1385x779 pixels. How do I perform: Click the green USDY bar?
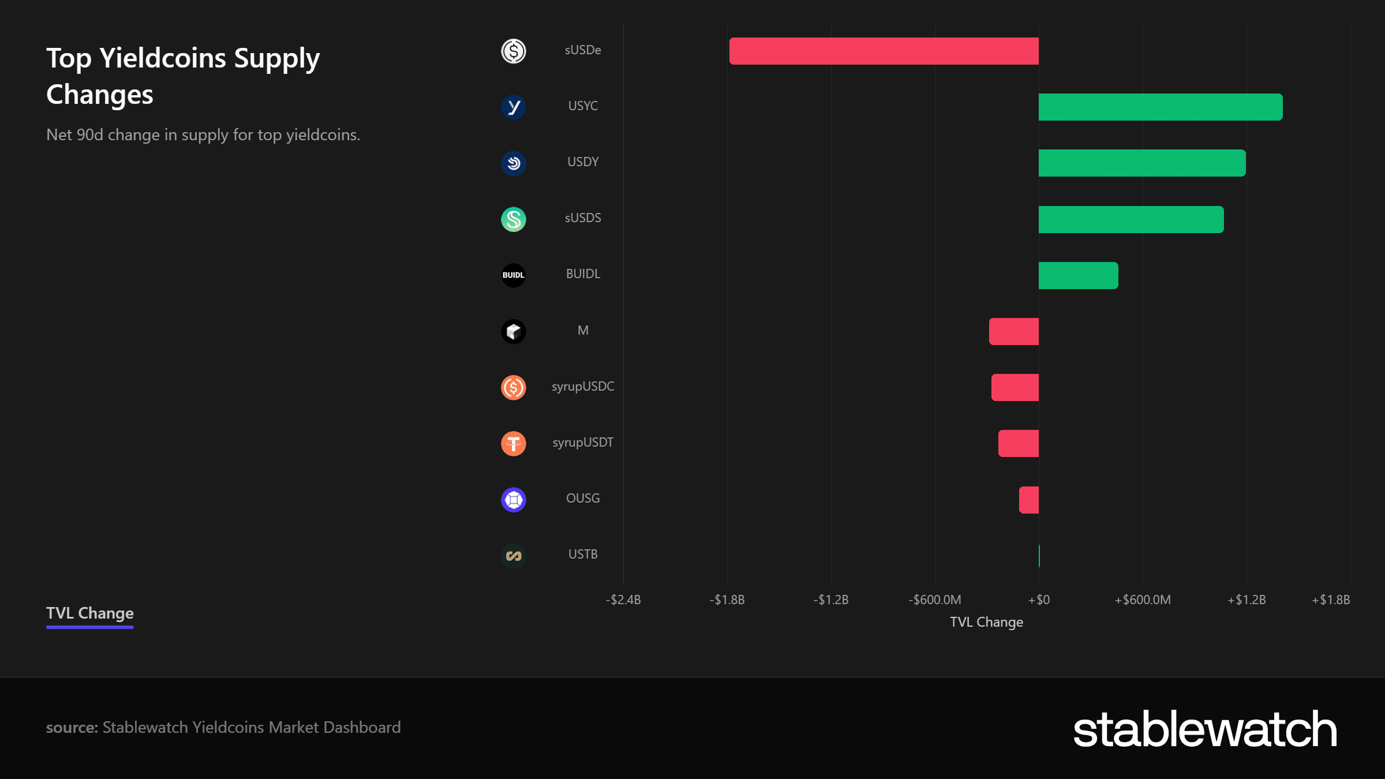pyautogui.click(x=1142, y=163)
